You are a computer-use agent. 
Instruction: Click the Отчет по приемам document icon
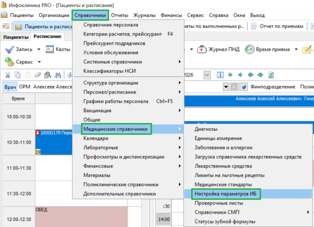pos(253,26)
